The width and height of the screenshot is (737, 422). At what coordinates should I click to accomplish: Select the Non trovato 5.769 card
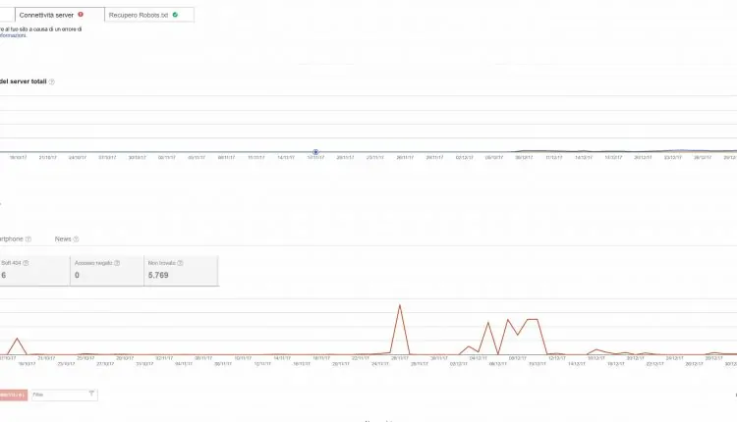(x=181, y=270)
